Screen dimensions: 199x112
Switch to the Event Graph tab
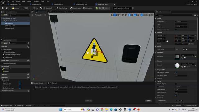click(x=69, y=12)
